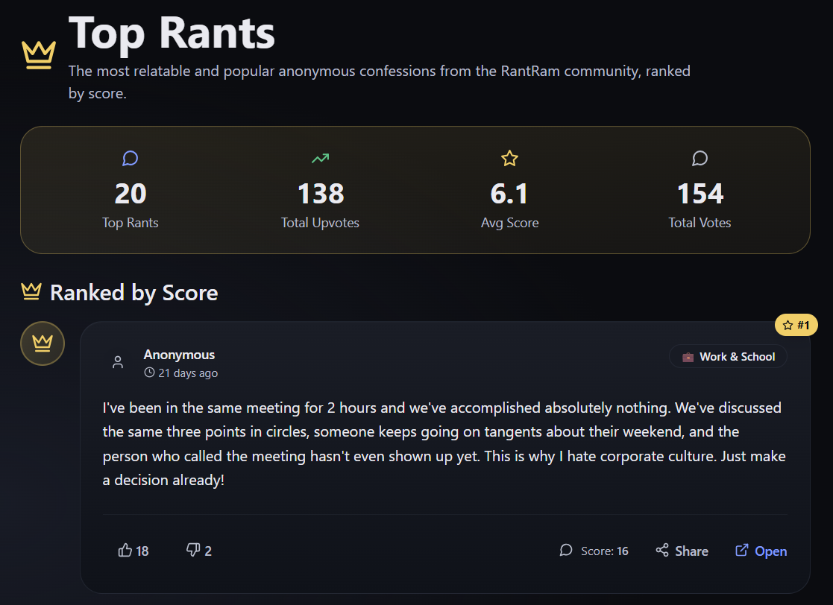
Task: Click the Share button label
Action: coord(692,551)
